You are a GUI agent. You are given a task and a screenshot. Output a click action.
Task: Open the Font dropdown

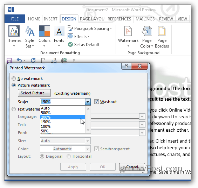pyautogui.click(x=142, y=133)
